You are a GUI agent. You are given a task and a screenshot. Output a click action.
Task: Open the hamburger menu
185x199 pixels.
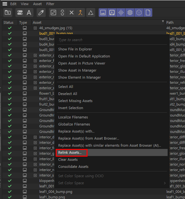[5, 4]
